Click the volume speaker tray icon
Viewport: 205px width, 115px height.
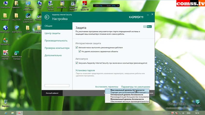coord(184,113)
